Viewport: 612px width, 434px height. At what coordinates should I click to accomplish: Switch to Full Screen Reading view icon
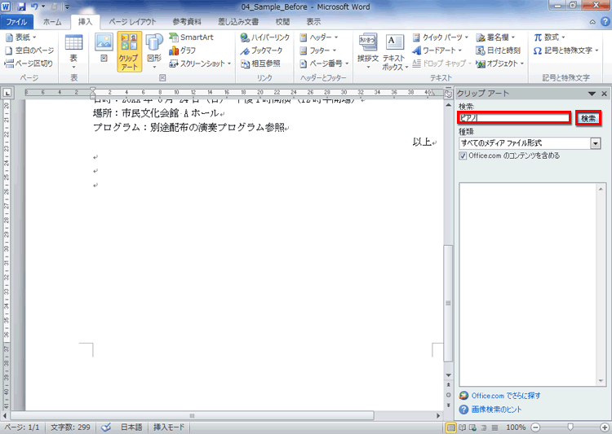pos(463,427)
